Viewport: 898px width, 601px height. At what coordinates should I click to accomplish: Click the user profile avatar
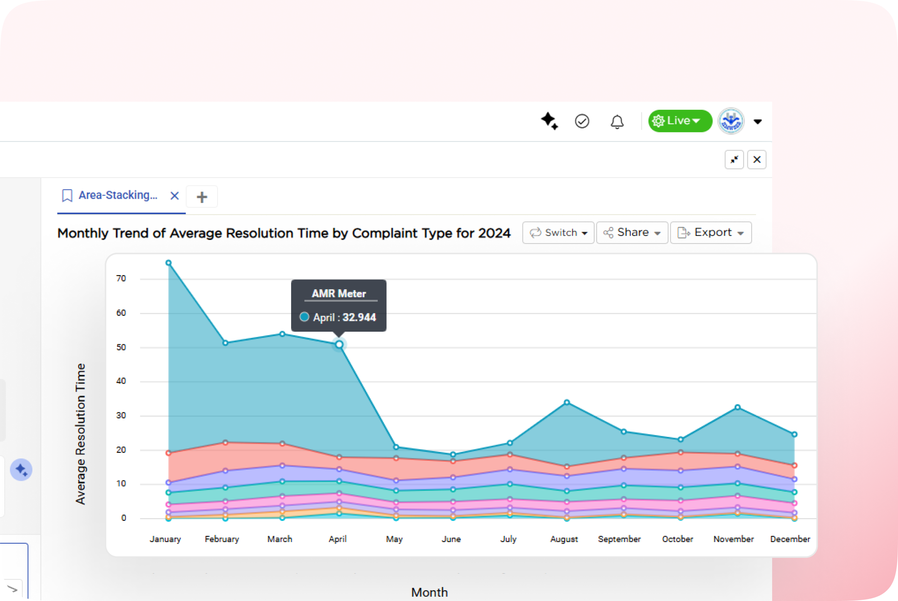pyautogui.click(x=731, y=121)
